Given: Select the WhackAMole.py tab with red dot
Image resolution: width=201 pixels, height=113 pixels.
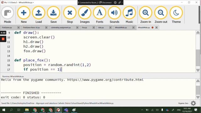Looking at the screenshot, I should click(x=144, y=28).
